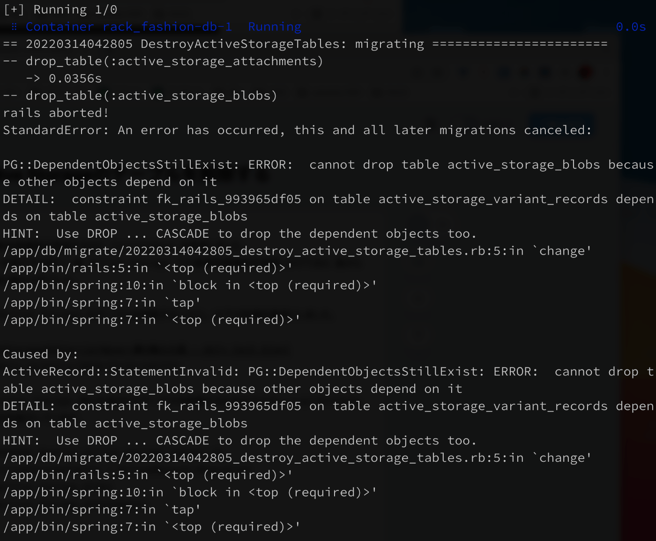Click the '0.0s' elapsed time indicator

pyautogui.click(x=630, y=27)
